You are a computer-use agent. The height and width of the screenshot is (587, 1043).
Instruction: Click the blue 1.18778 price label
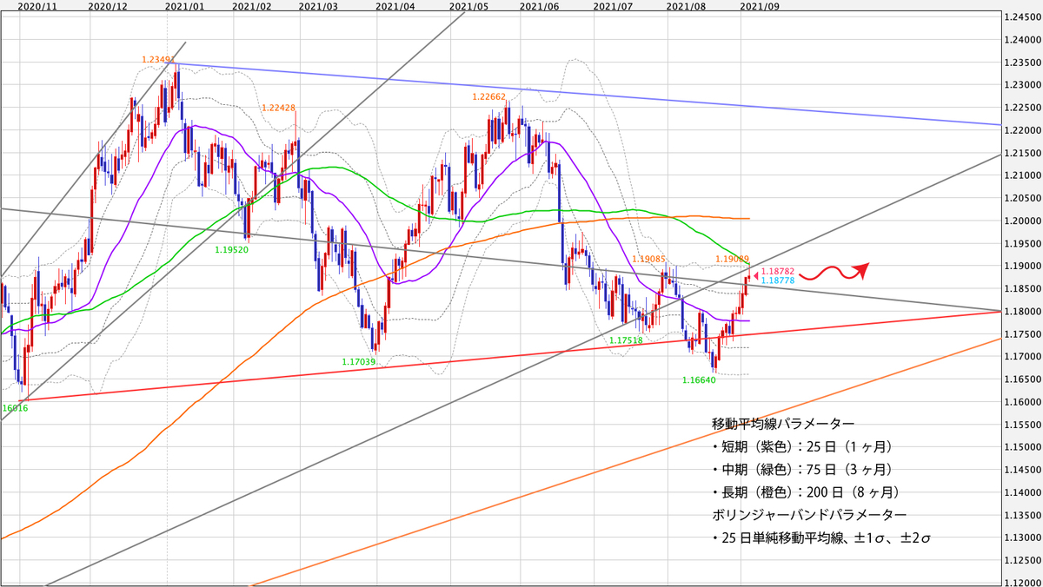point(778,280)
